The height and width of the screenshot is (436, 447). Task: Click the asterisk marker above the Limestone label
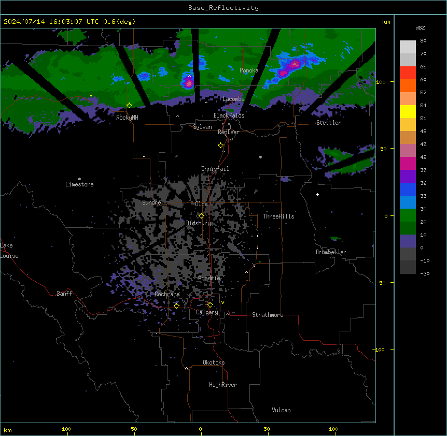(79, 179)
